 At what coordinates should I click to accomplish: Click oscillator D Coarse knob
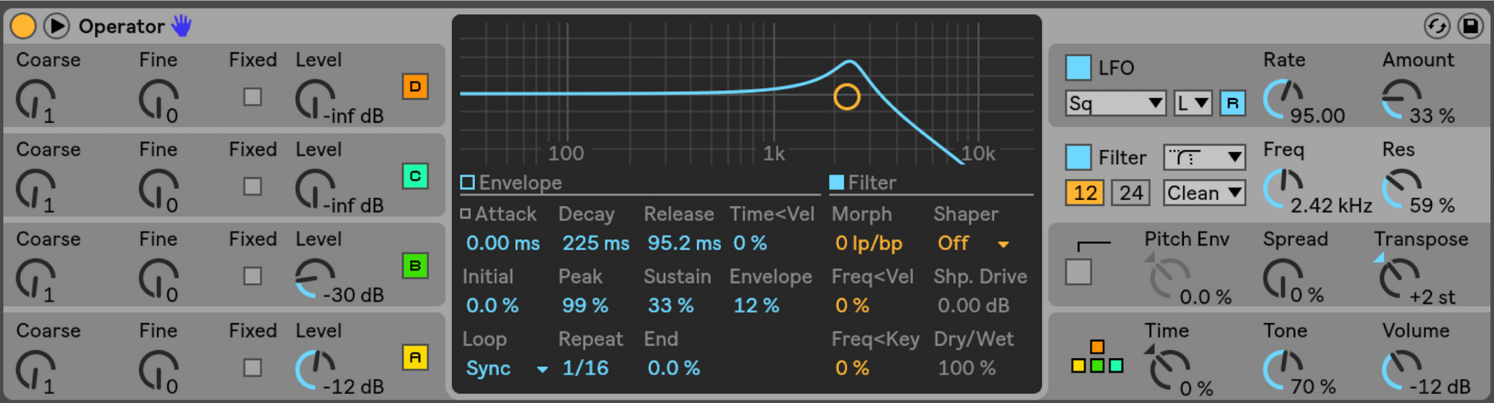click(35, 99)
